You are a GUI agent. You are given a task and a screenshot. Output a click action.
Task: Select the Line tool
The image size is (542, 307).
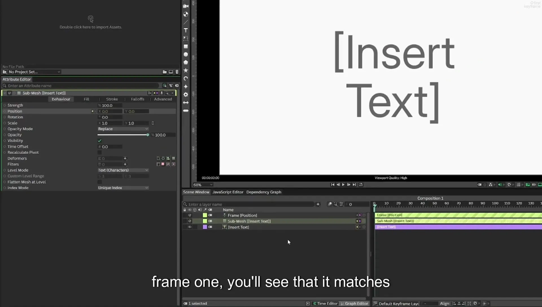tap(186, 22)
